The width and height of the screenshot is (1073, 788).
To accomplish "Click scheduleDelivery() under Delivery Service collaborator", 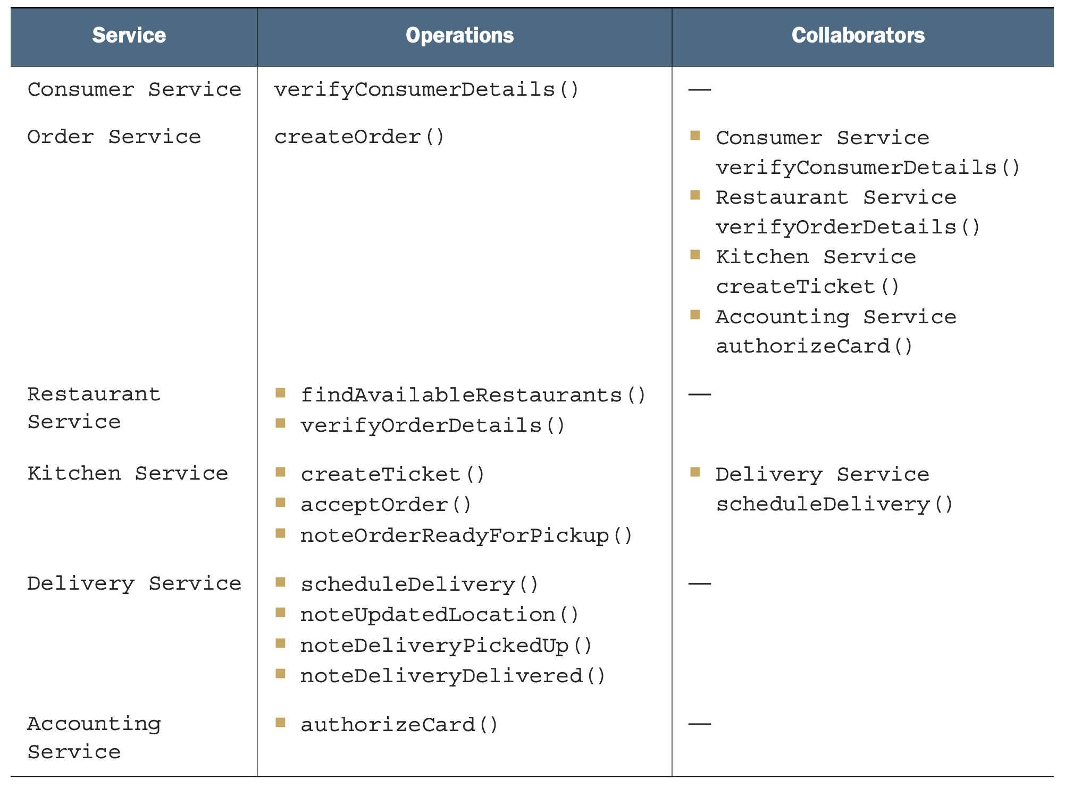I will (x=835, y=505).
